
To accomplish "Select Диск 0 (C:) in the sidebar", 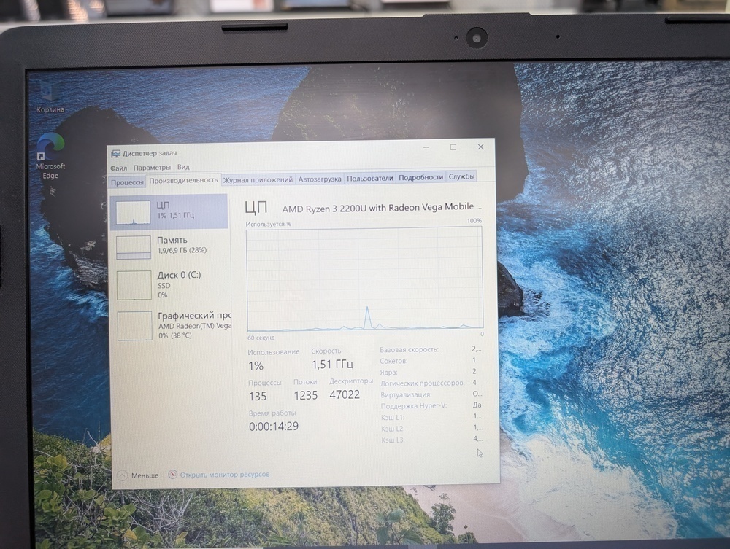I will pos(170,284).
